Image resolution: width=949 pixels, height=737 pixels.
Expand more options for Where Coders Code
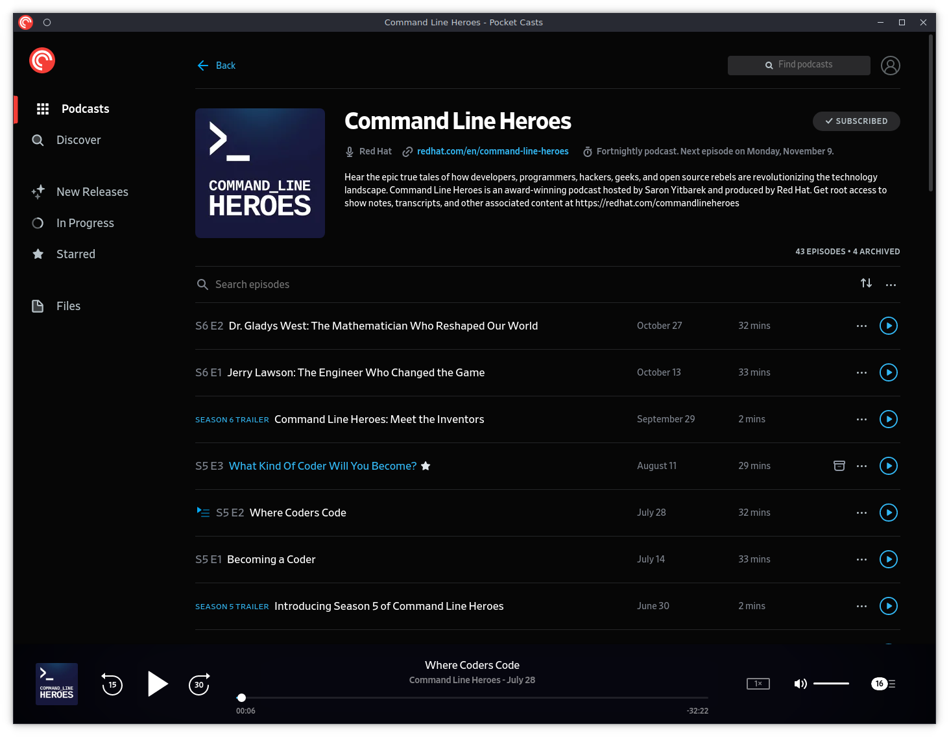(x=861, y=513)
